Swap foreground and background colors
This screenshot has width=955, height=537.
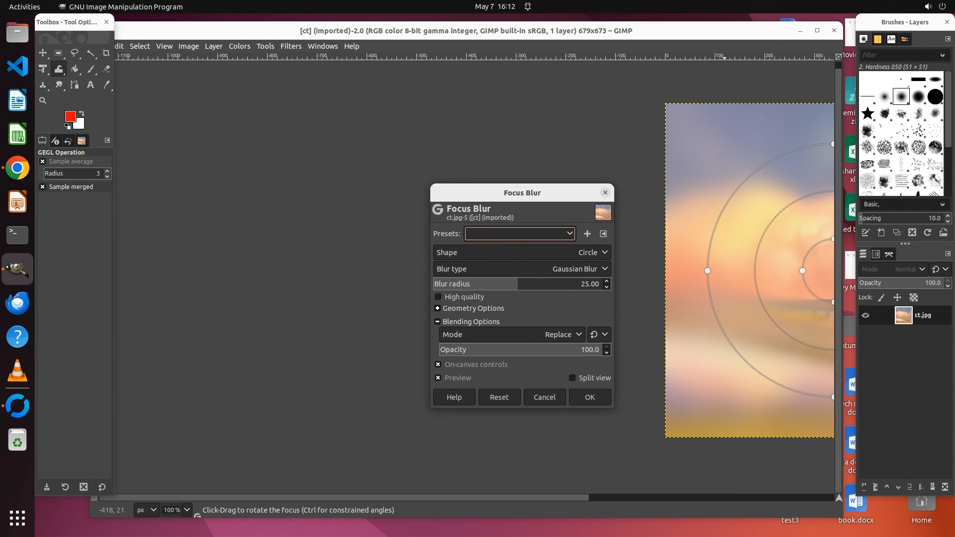point(82,113)
